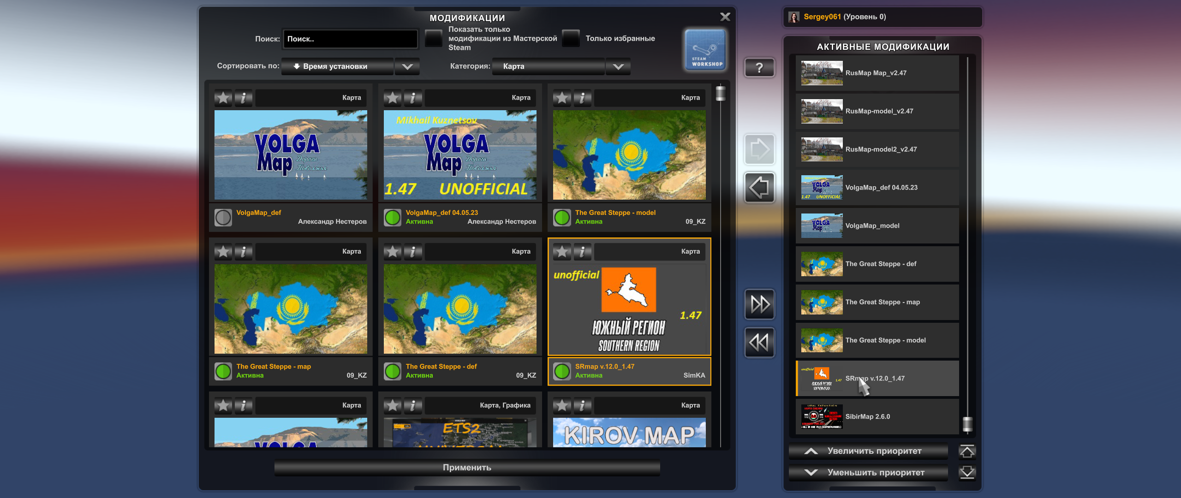The image size is (1181, 498).
Task: Close the Модификации window
Action: click(725, 17)
